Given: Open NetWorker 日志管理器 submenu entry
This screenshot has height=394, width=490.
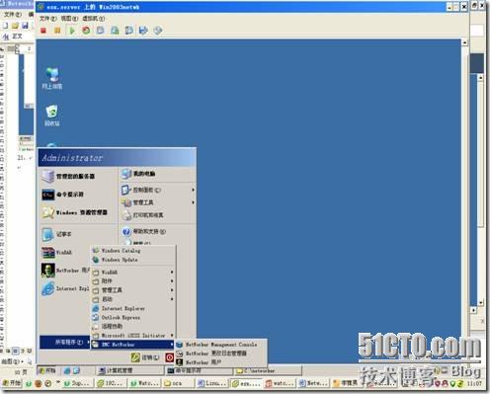Looking at the screenshot, I should coord(220,354).
